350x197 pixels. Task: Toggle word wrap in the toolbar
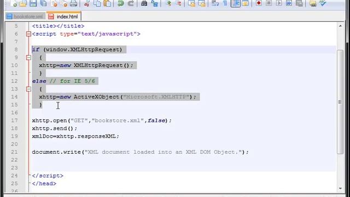coord(215,3)
